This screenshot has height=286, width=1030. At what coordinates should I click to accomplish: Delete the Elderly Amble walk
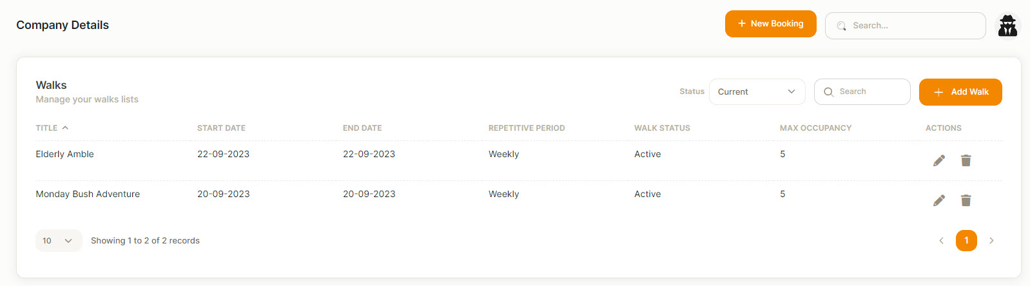pyautogui.click(x=966, y=160)
